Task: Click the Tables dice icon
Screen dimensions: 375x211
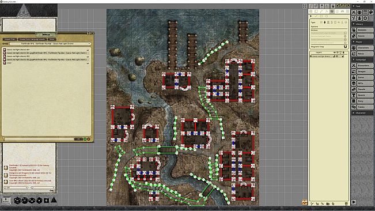Action: 354,107
